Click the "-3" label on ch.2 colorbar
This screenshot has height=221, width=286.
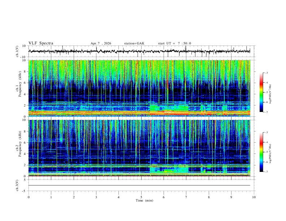click(266, 133)
